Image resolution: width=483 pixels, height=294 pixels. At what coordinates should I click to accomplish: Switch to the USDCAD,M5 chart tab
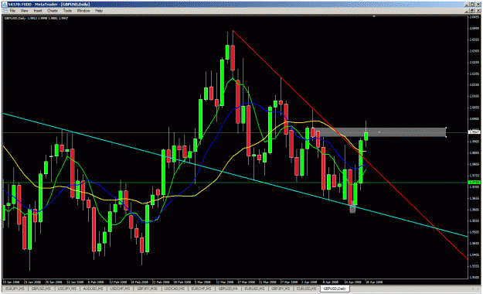point(175,289)
